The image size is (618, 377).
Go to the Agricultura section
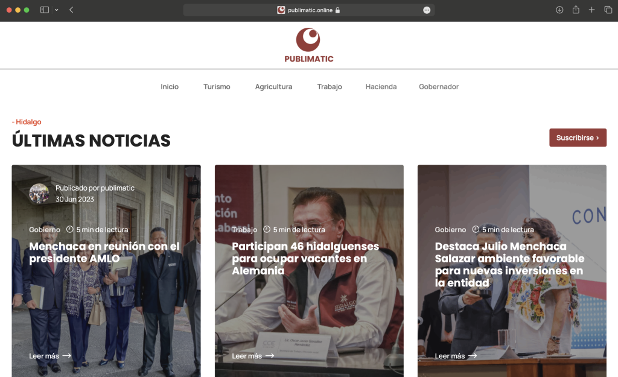273,87
